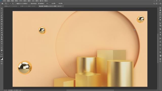The image size is (162, 91).
Task: Close the active psd document tab
Action: pyautogui.click(x=63, y=6)
